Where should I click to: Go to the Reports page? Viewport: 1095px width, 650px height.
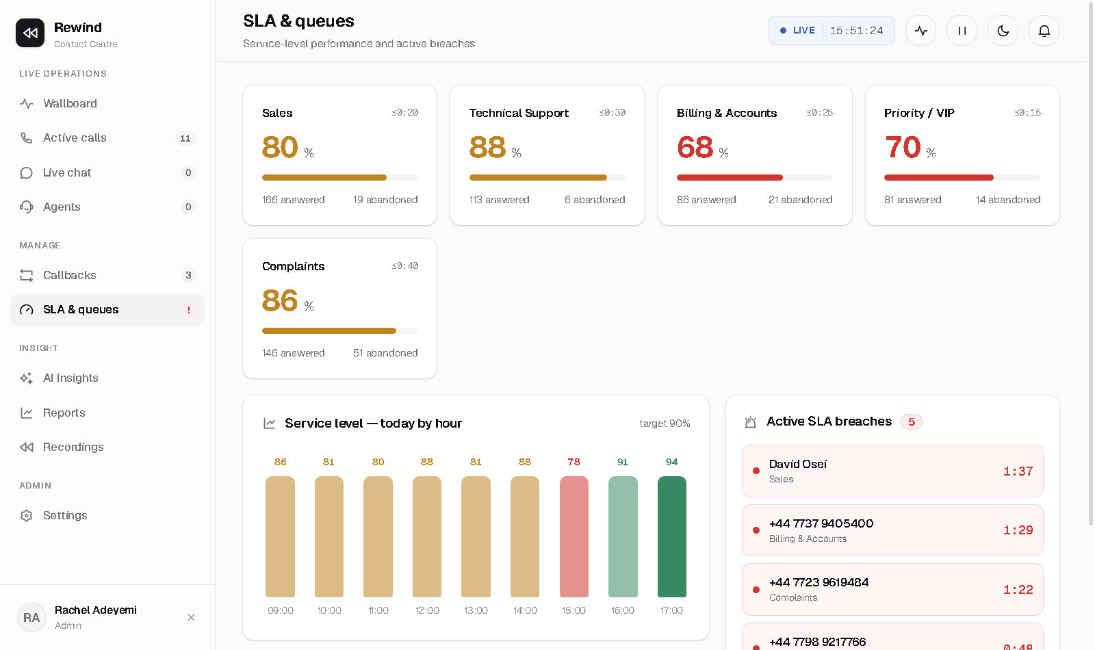107,413
